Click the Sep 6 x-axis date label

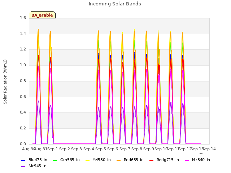(x=113, y=149)
